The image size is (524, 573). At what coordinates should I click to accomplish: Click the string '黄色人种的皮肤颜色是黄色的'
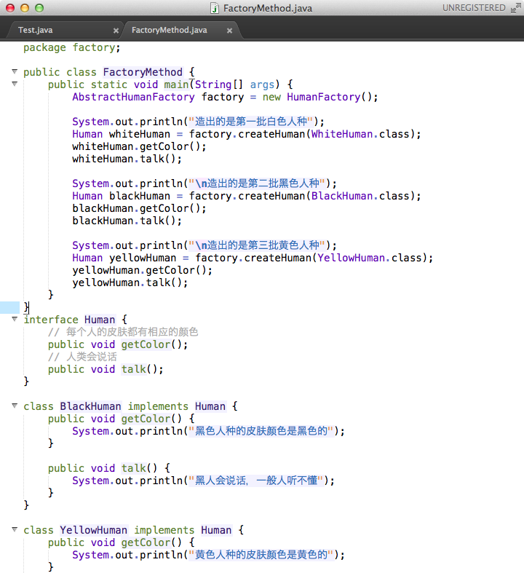(x=261, y=555)
